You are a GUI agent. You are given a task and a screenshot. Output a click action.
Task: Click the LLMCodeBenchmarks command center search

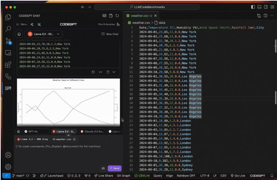pyautogui.click(x=147, y=7)
